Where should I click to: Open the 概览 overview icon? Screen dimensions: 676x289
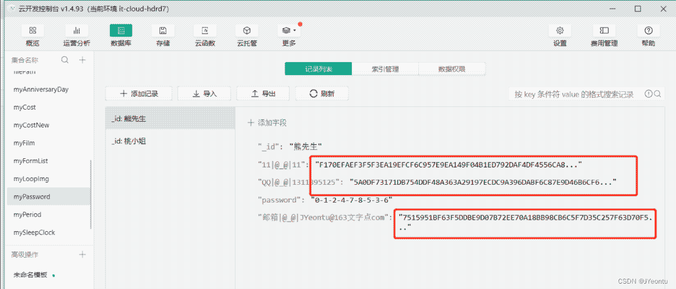[x=32, y=31]
